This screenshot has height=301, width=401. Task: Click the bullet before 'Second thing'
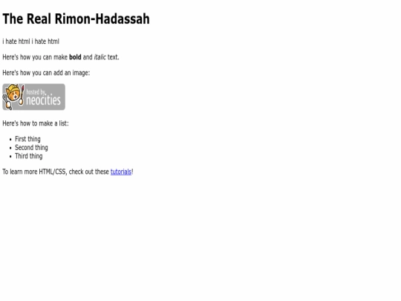pyautogui.click(x=10, y=148)
